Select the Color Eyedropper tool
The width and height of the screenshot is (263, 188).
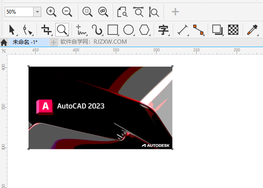tap(252, 30)
